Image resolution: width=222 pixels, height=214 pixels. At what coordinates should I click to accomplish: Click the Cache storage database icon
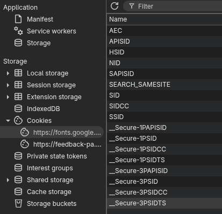(18, 192)
